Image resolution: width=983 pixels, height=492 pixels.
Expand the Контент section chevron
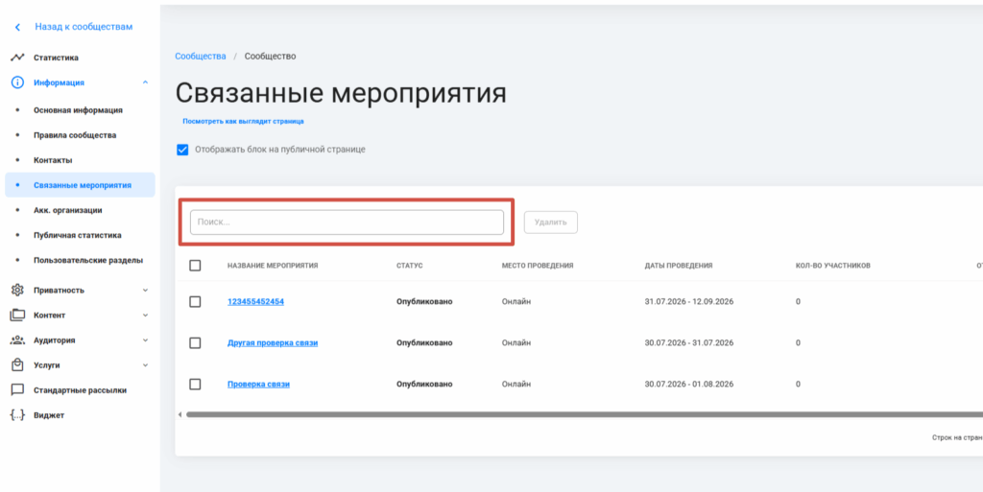click(x=146, y=315)
